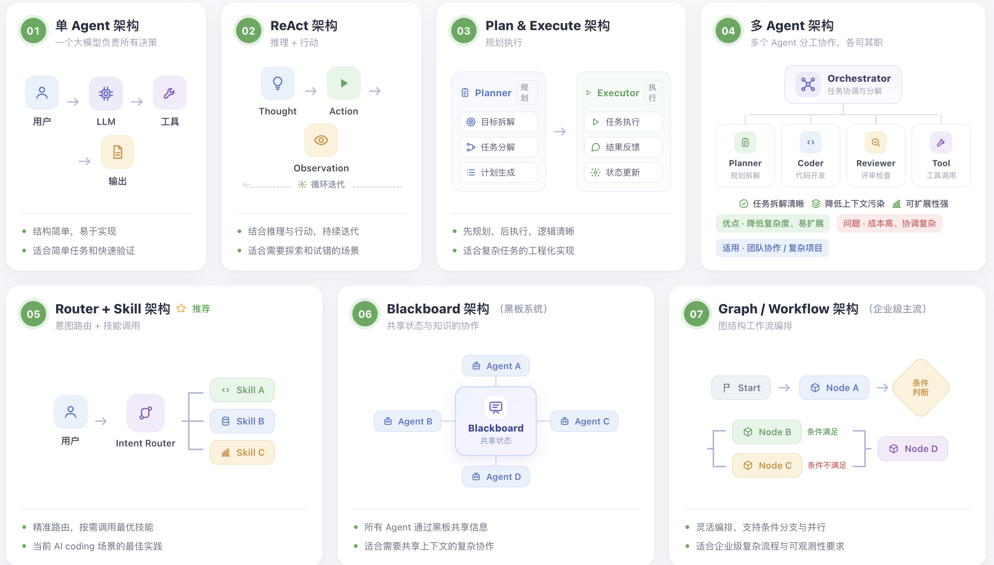Screen dimensions: 994x565
Task: Click the Start node in workflow
Action: [741, 388]
